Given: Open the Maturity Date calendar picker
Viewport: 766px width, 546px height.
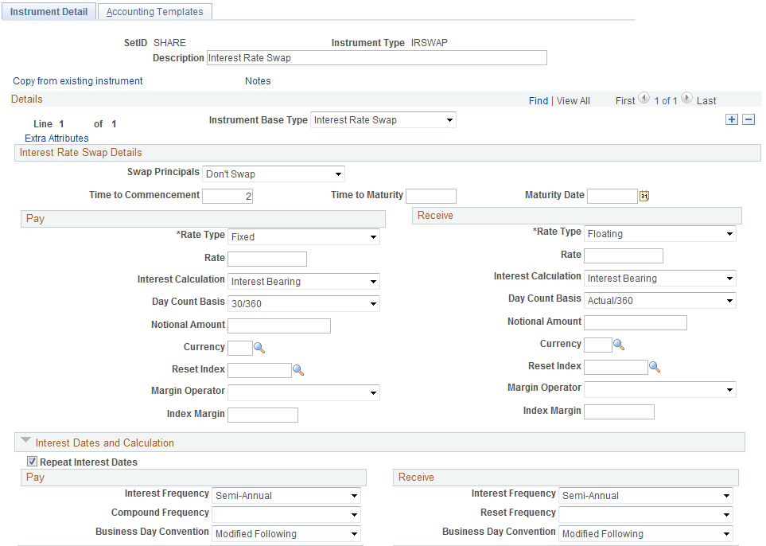Looking at the screenshot, I should click(x=644, y=195).
